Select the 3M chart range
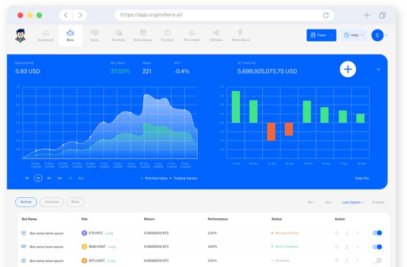Image resolution: width=407 pixels, height=267 pixels. (59, 178)
